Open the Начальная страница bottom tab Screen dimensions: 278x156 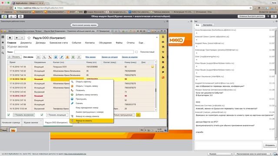pos(11,123)
